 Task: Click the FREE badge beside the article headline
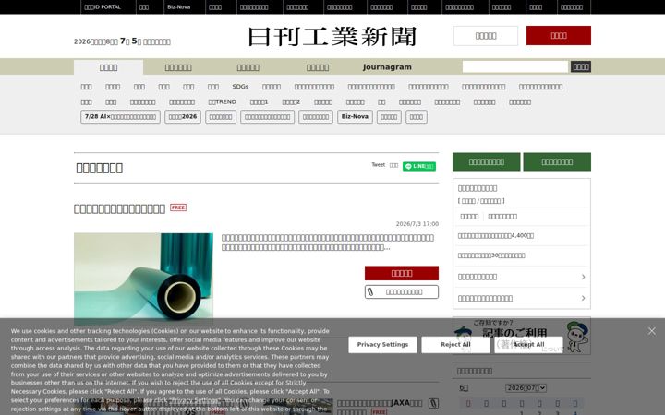coord(178,207)
